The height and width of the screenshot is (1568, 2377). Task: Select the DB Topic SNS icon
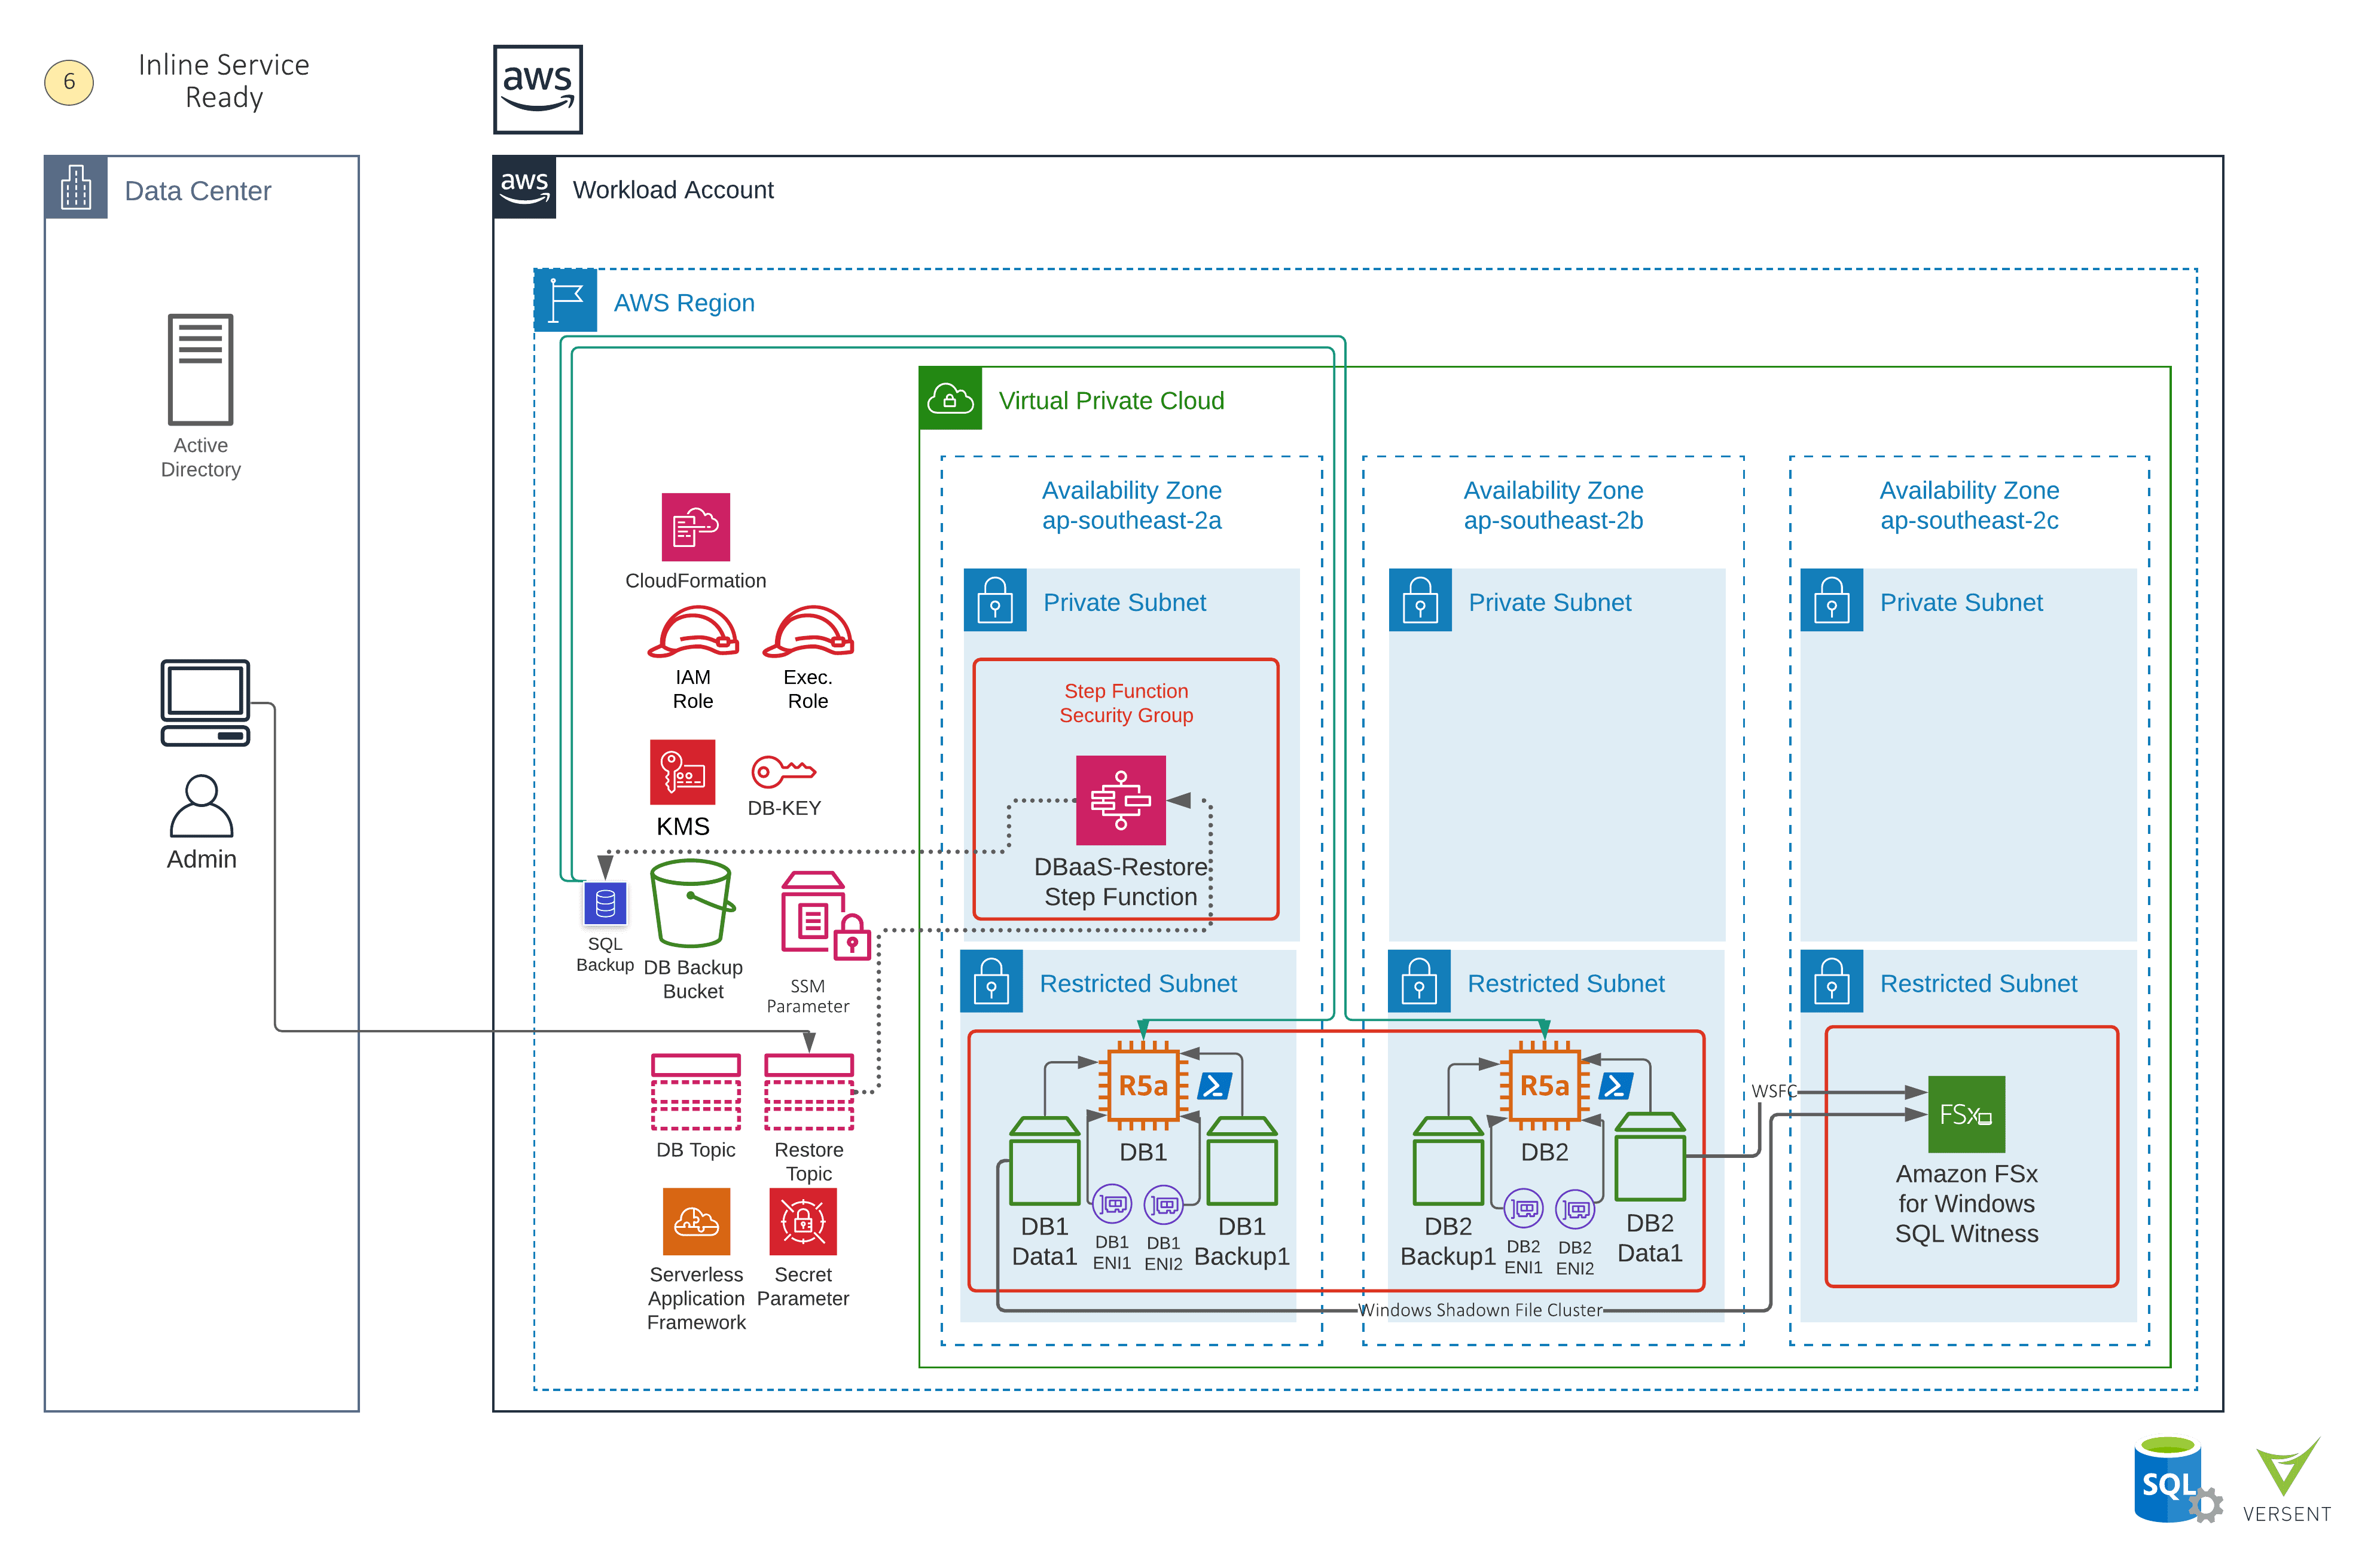tap(695, 1092)
